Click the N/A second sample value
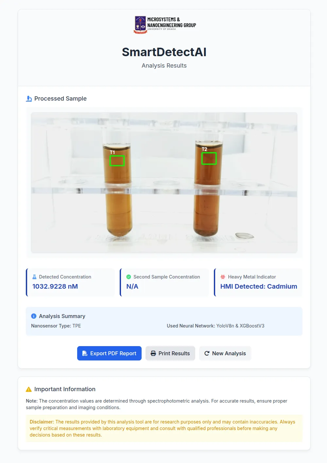Viewport: 327px width, 463px height. (x=132, y=286)
